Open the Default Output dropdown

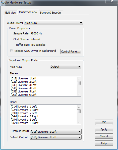56,137
